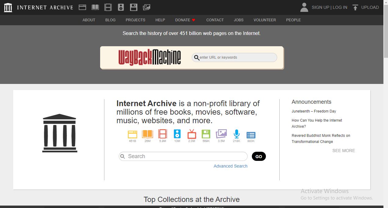
Task: Open the blue Audio icon labeled 13M
Action: click(177, 134)
